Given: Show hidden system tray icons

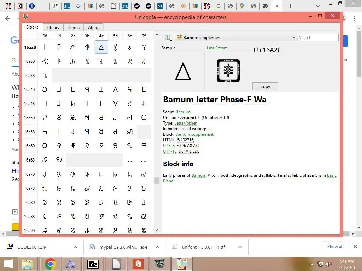Looking at the screenshot, I should 312,264.
